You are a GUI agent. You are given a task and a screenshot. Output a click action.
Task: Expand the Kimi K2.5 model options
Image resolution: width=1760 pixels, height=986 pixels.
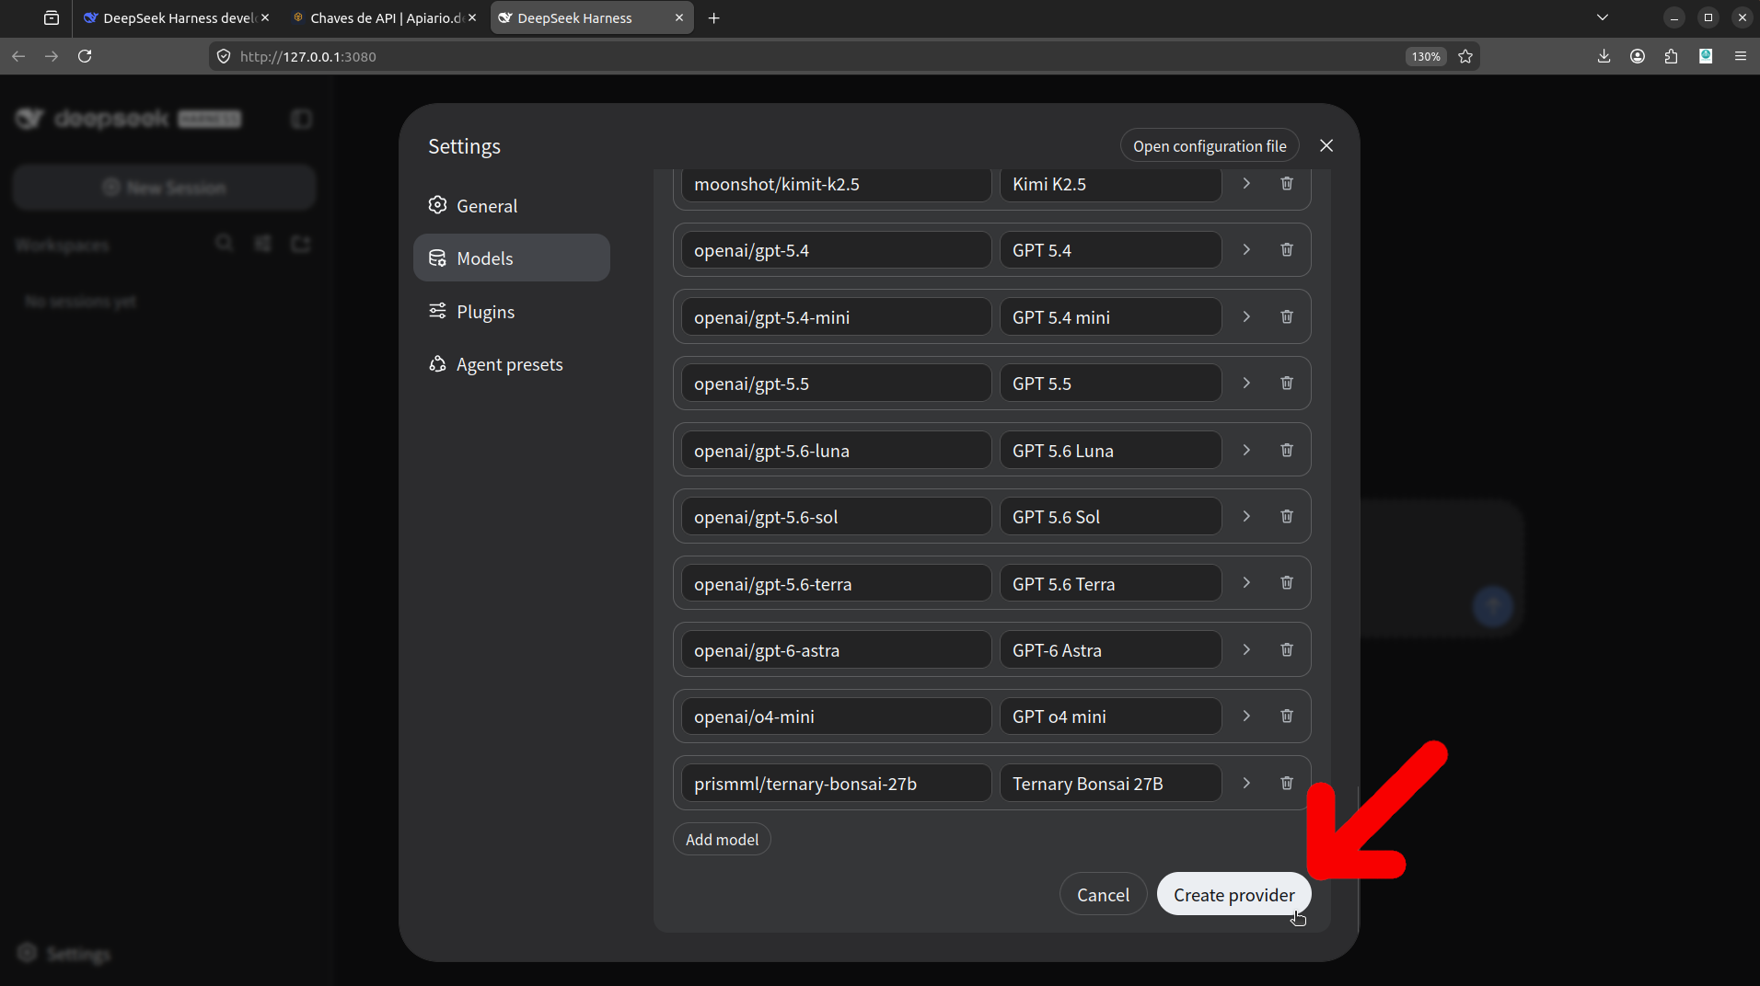click(1246, 184)
